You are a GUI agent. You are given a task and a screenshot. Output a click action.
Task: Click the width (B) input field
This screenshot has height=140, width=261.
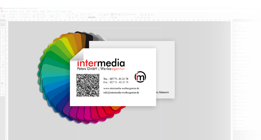click(28, 14)
